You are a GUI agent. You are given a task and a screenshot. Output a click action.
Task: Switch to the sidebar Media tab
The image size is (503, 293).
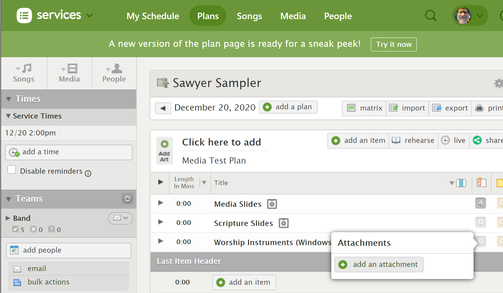(69, 74)
